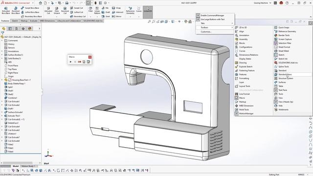Viewport: 313px width, 176px height.
Task: Open the Sewing Machine dropdown in title bar
Action: (x=262, y=3)
